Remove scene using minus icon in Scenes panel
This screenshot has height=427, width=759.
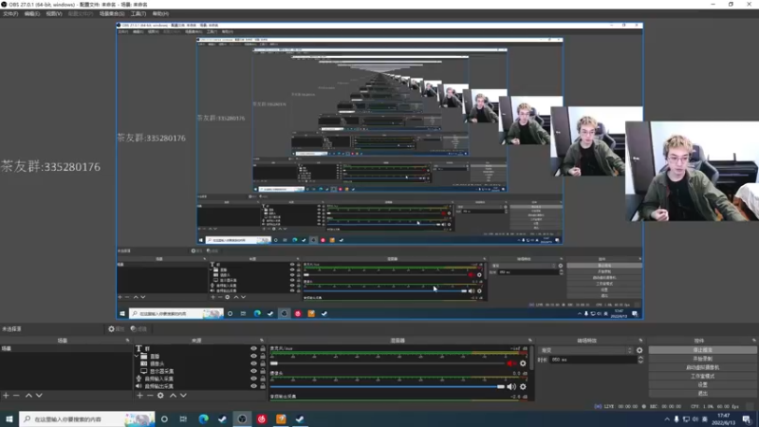(16, 396)
